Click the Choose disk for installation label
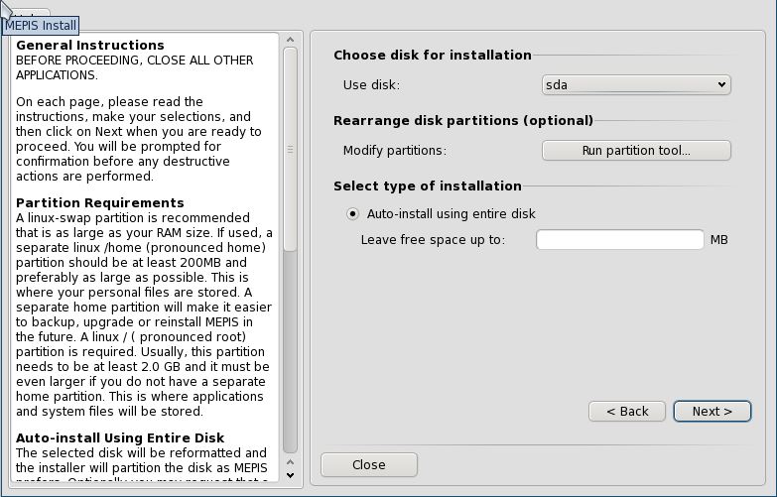This screenshot has width=777, height=497. pos(432,55)
